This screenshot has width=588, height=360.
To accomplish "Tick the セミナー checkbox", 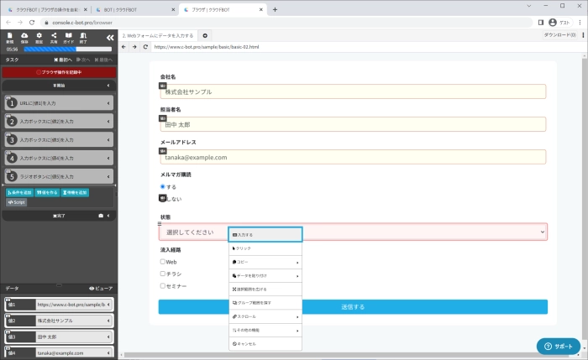I will coord(163,285).
